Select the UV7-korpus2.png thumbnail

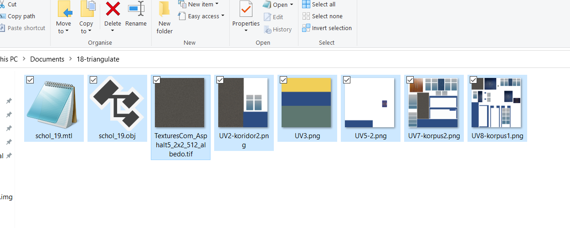coord(433,103)
